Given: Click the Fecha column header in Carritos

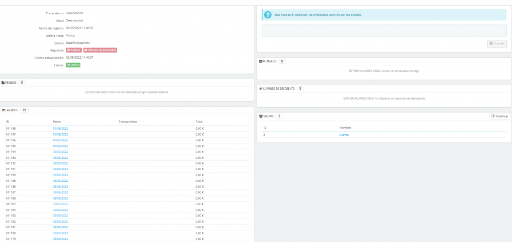Looking at the screenshot, I should coord(57,122).
